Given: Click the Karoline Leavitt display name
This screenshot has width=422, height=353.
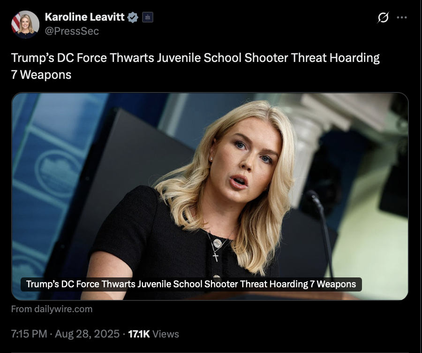Looking at the screenshot, I should (x=84, y=17).
